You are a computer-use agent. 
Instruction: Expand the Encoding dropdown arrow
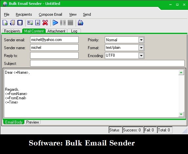(141, 55)
